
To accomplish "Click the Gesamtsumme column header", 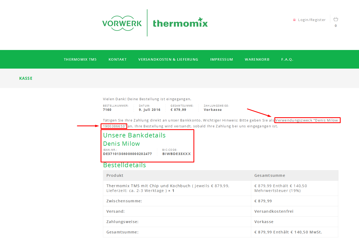I will (270, 175).
